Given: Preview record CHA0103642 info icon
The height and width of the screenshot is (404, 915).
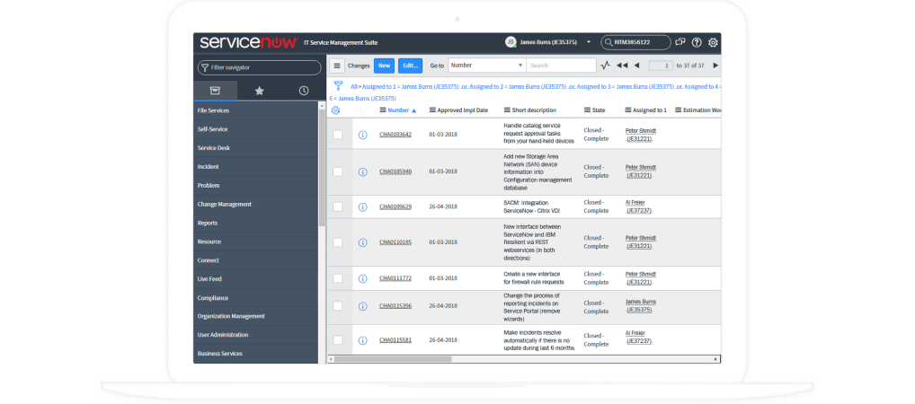Looking at the screenshot, I should pyautogui.click(x=362, y=135).
